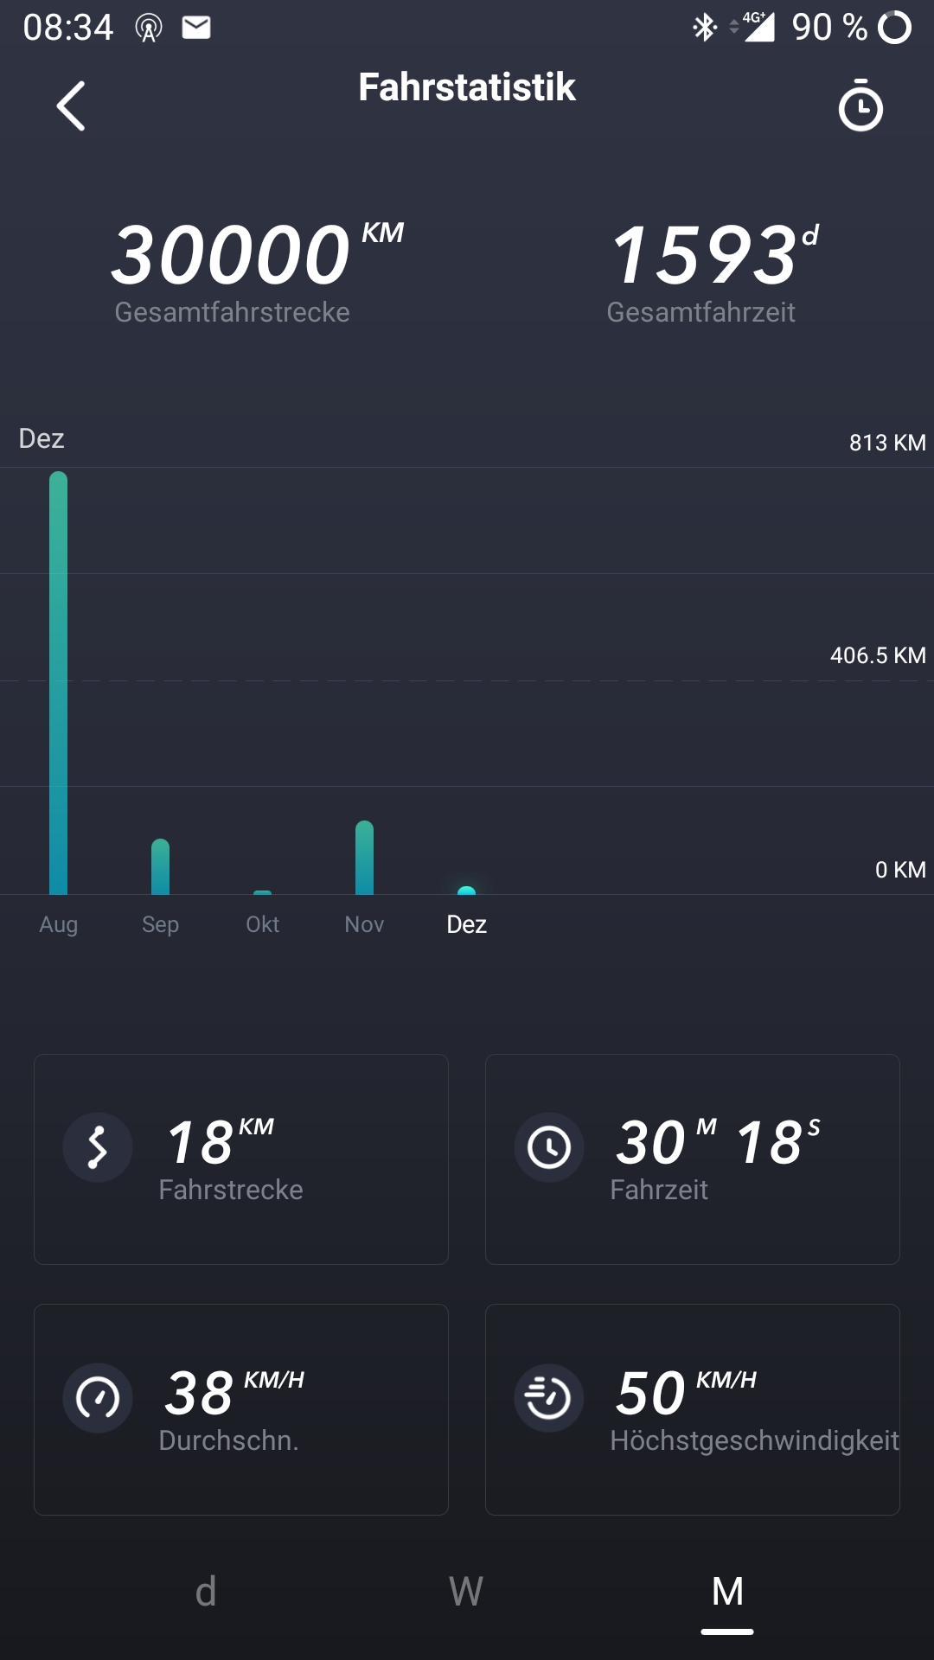Screen dimensions: 934x1660
Task: Tap the Bluetooth status bar icon
Action: coord(705,28)
